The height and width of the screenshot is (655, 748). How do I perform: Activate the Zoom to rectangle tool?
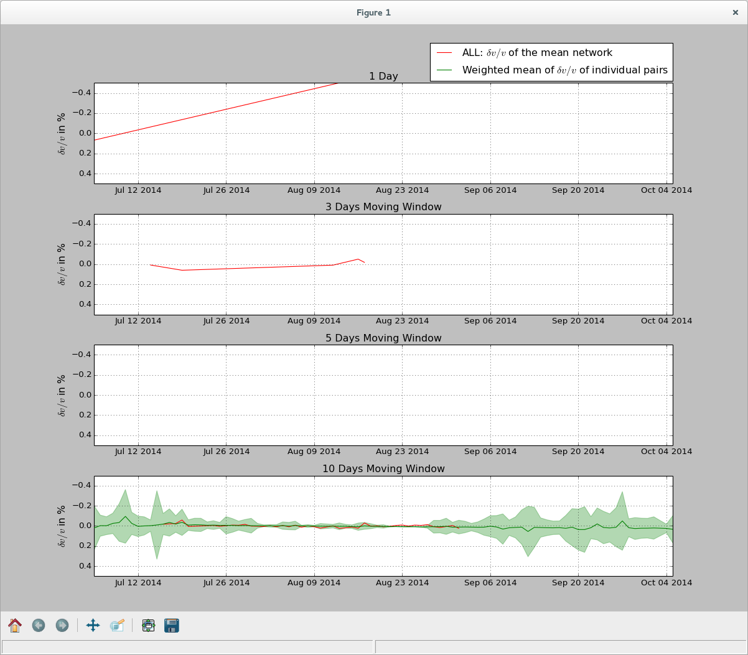(x=117, y=625)
